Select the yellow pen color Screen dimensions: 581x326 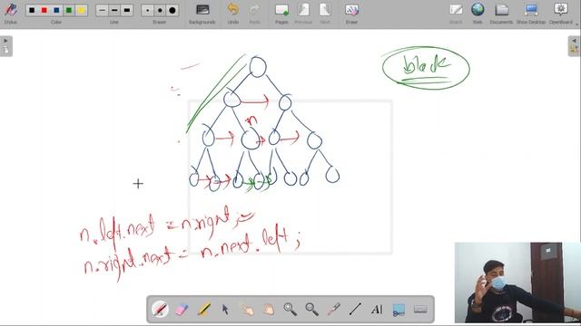click(x=81, y=10)
